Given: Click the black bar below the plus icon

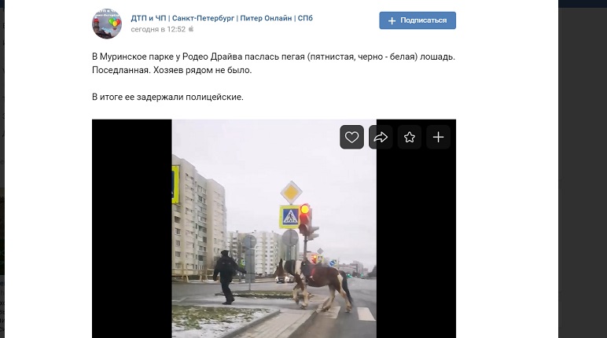Looking at the screenshot, I should coord(416,244).
